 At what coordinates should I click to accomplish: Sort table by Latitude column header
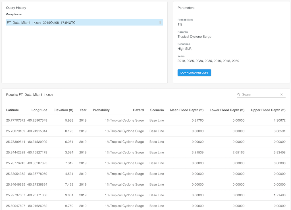(13, 110)
